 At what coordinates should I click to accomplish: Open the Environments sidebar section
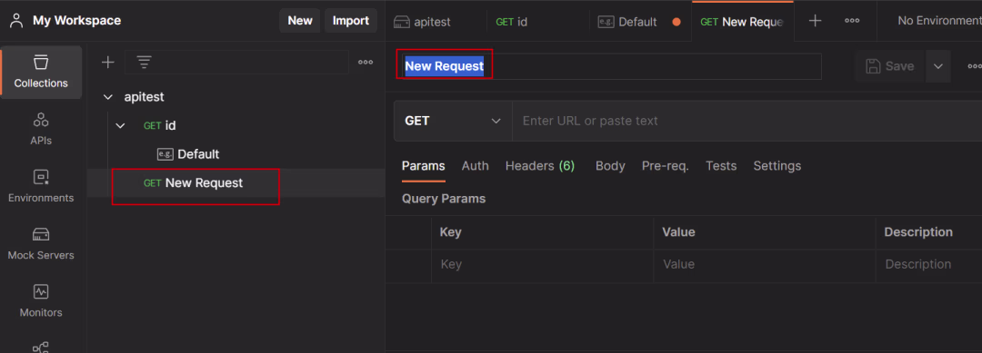pos(41,187)
